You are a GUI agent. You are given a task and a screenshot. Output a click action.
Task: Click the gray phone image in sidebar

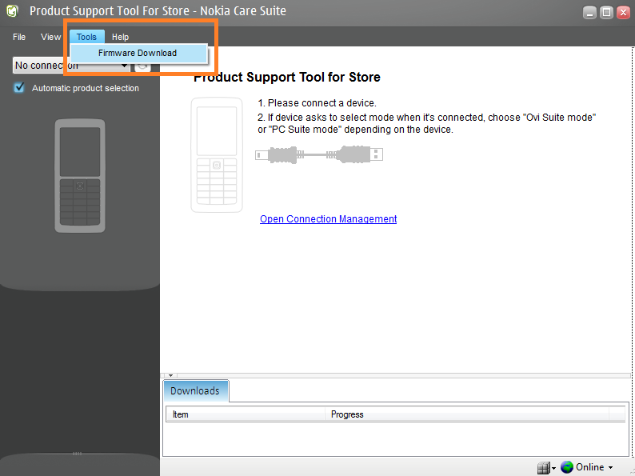click(x=80, y=176)
